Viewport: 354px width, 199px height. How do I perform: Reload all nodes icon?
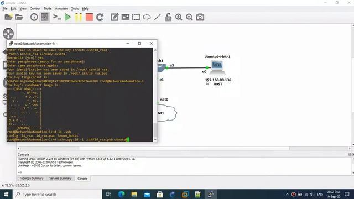pos(100,17)
